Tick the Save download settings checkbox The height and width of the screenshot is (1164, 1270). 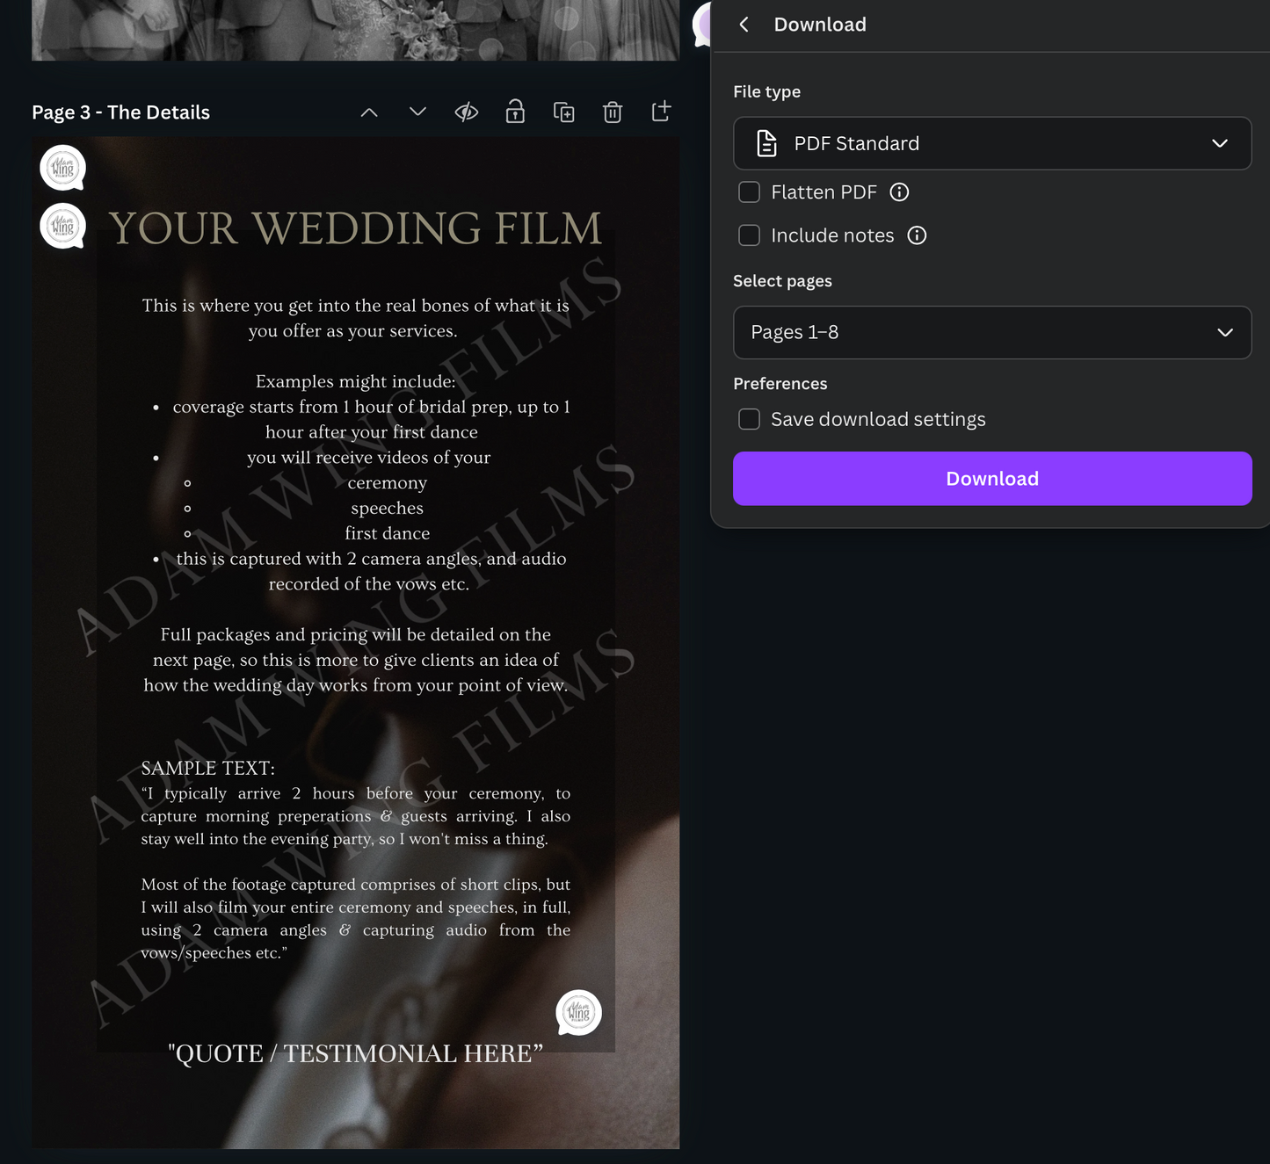click(x=749, y=420)
